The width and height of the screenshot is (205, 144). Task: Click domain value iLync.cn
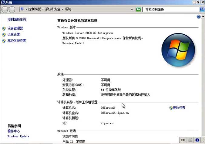click(107, 123)
